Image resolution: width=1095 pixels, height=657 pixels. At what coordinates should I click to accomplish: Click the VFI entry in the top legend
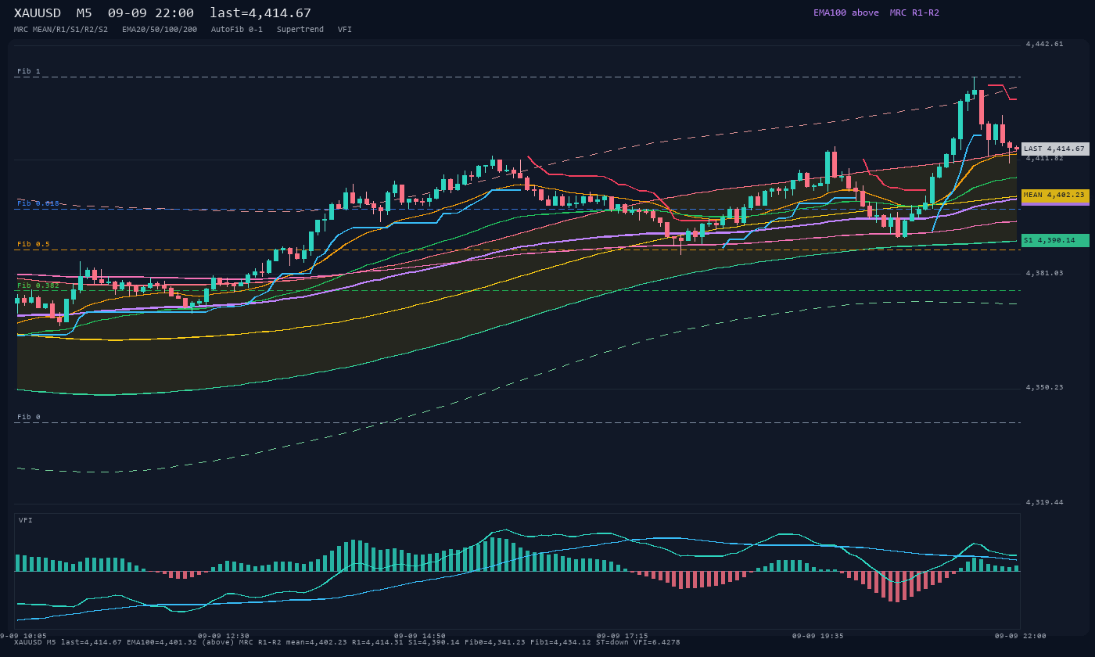coord(345,30)
